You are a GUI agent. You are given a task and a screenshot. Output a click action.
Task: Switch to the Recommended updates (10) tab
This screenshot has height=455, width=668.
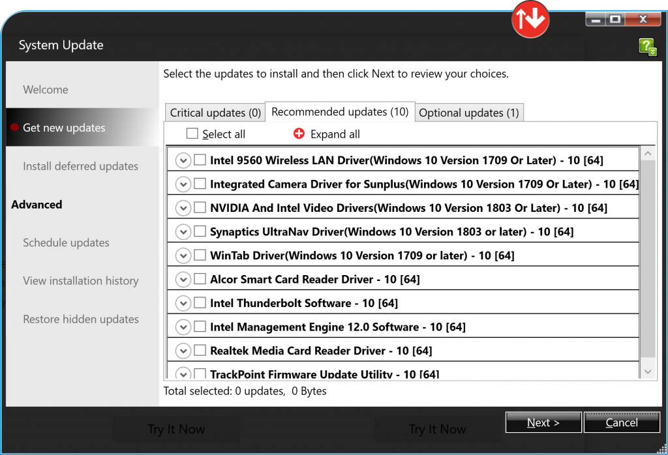[340, 111]
